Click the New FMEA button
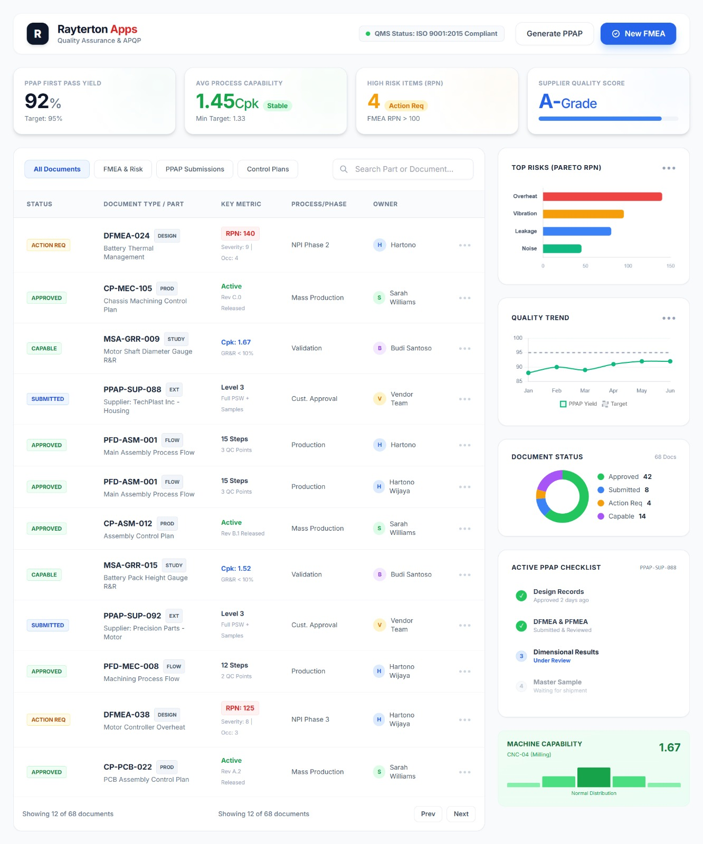The width and height of the screenshot is (703, 844). (638, 34)
